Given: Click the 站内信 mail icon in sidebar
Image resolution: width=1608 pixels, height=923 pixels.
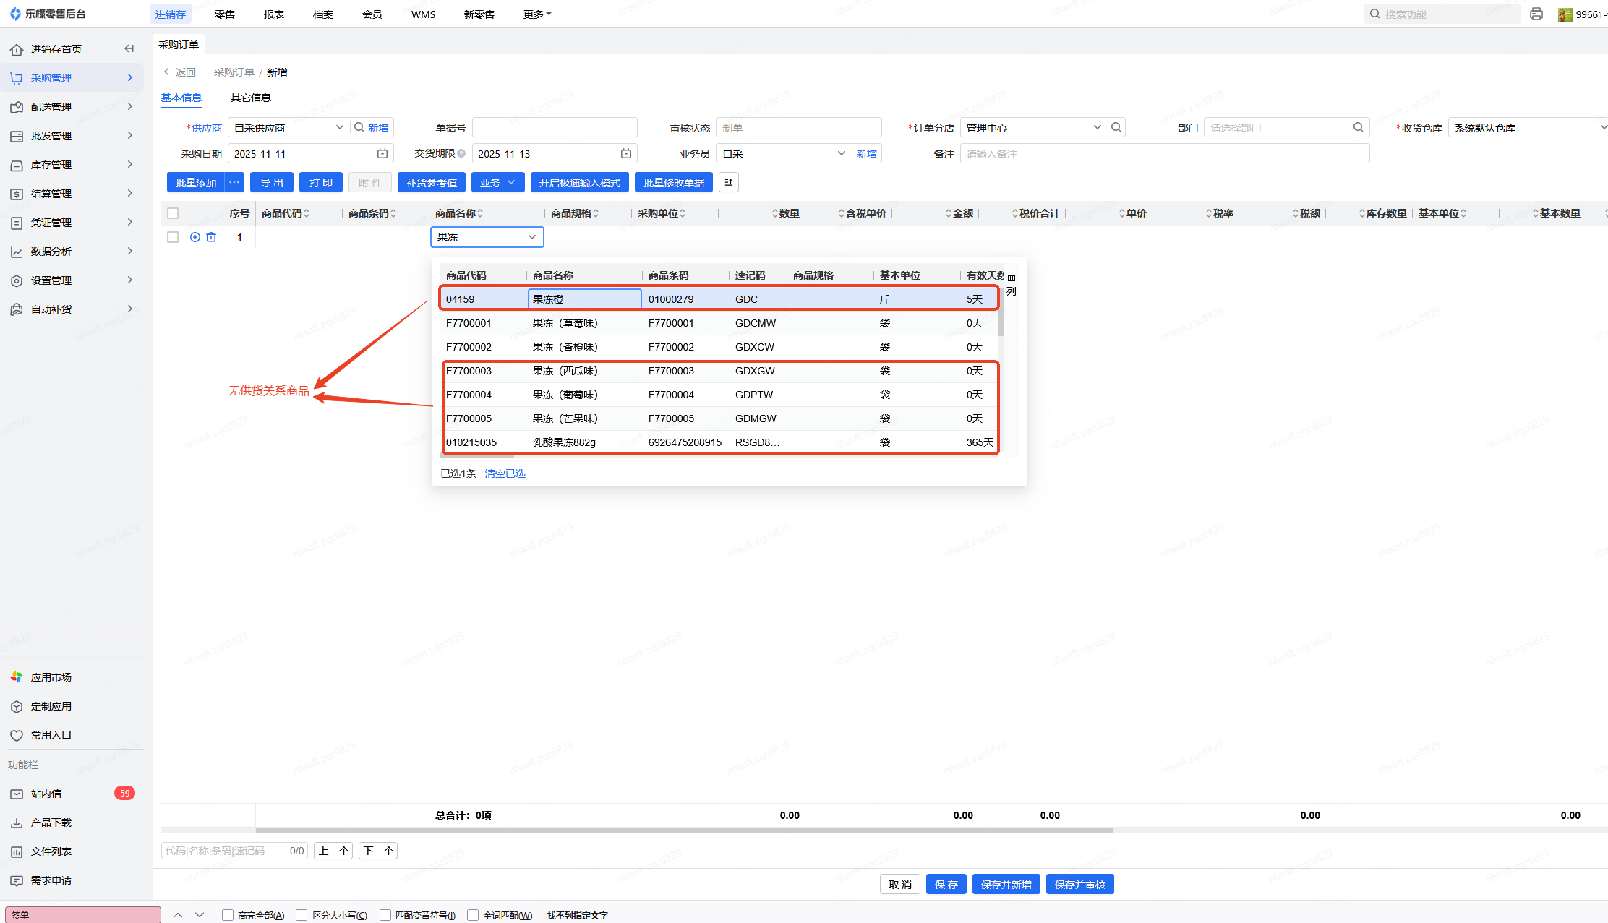Looking at the screenshot, I should 17,794.
